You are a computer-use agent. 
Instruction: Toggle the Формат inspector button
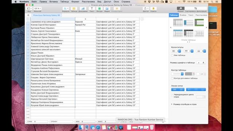click(x=181, y=8)
